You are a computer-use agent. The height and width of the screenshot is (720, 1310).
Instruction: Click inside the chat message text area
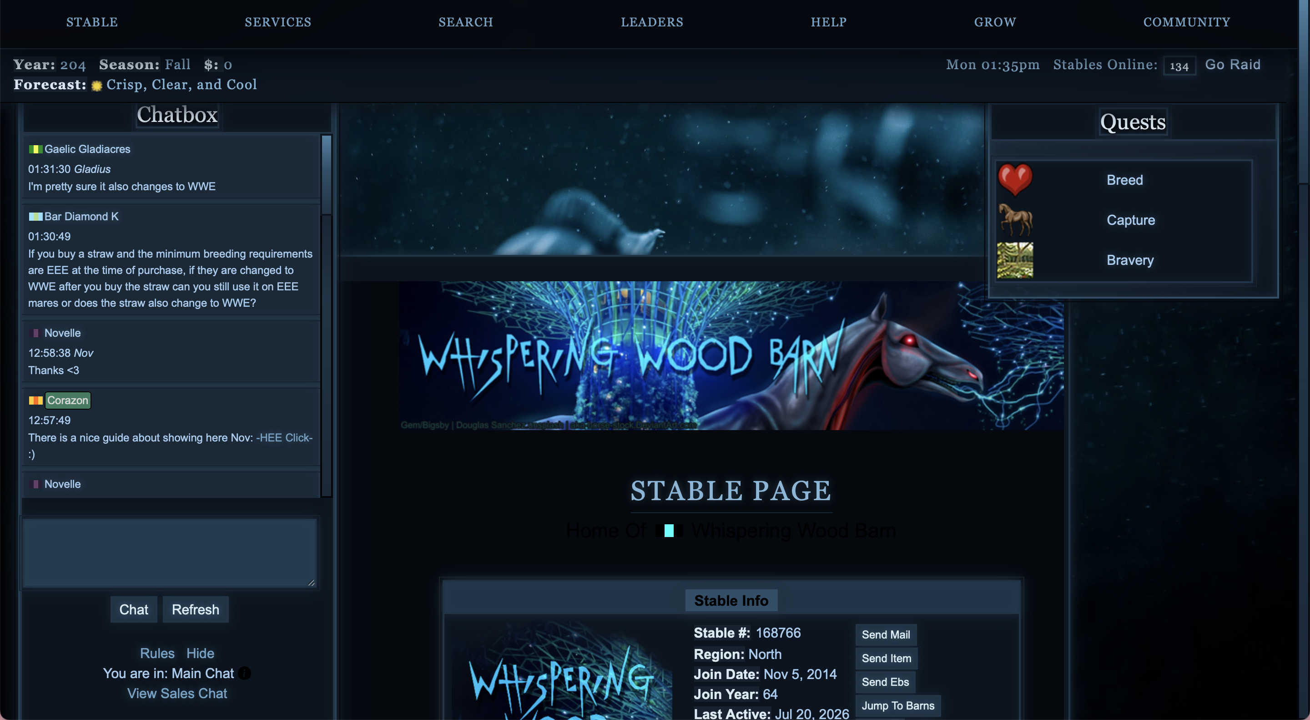point(170,553)
